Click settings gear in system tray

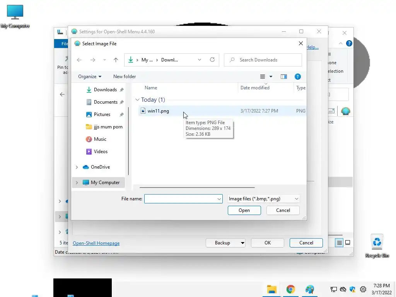[363, 289]
